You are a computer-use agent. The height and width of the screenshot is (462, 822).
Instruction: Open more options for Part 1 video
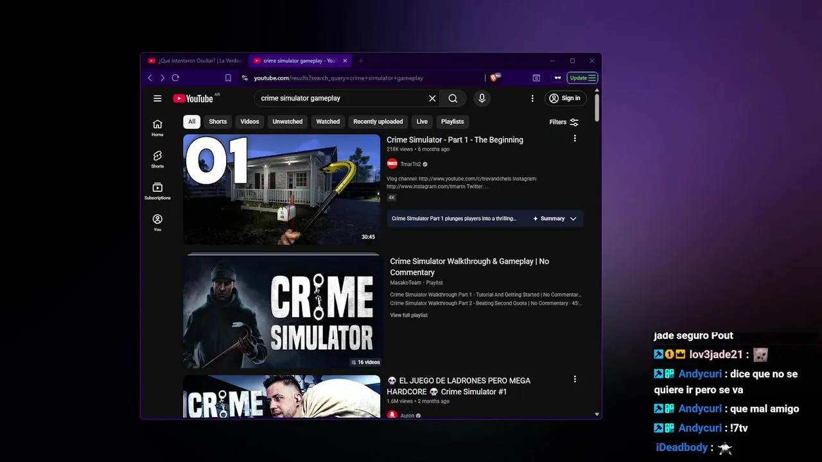tap(575, 139)
